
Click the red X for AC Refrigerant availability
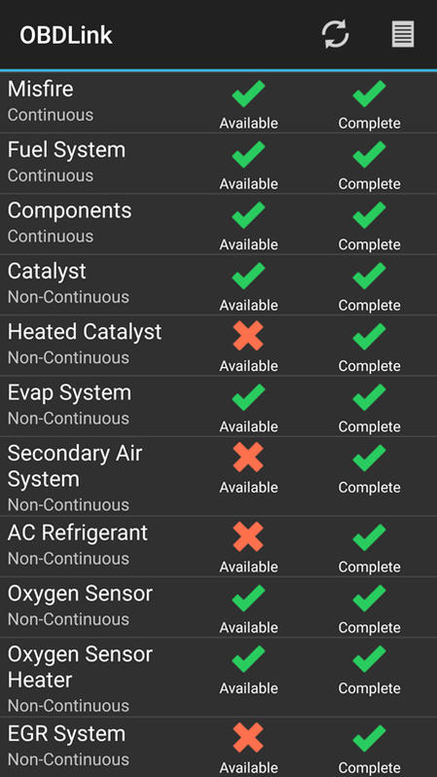click(248, 537)
